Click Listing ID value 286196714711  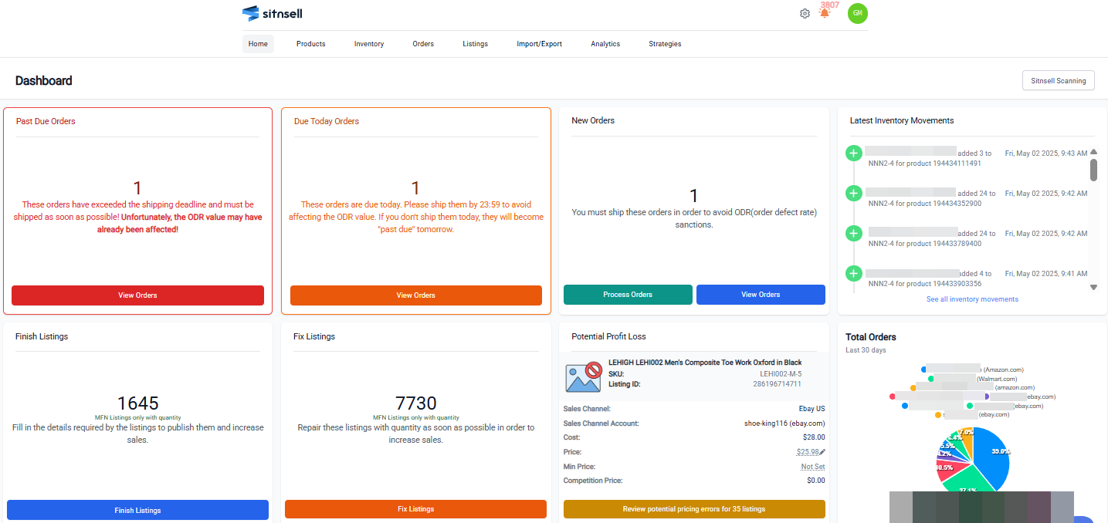pyautogui.click(x=778, y=384)
